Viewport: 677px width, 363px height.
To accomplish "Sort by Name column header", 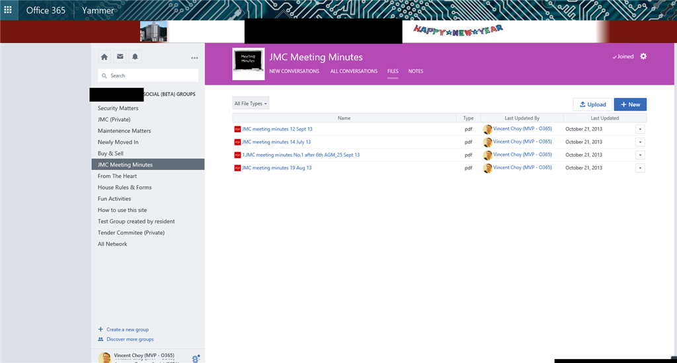I will [x=344, y=118].
